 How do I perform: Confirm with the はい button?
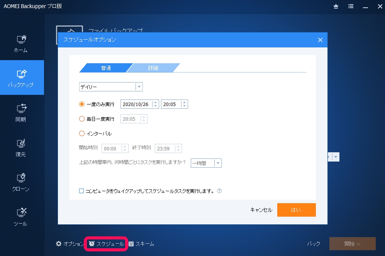tap(296, 210)
